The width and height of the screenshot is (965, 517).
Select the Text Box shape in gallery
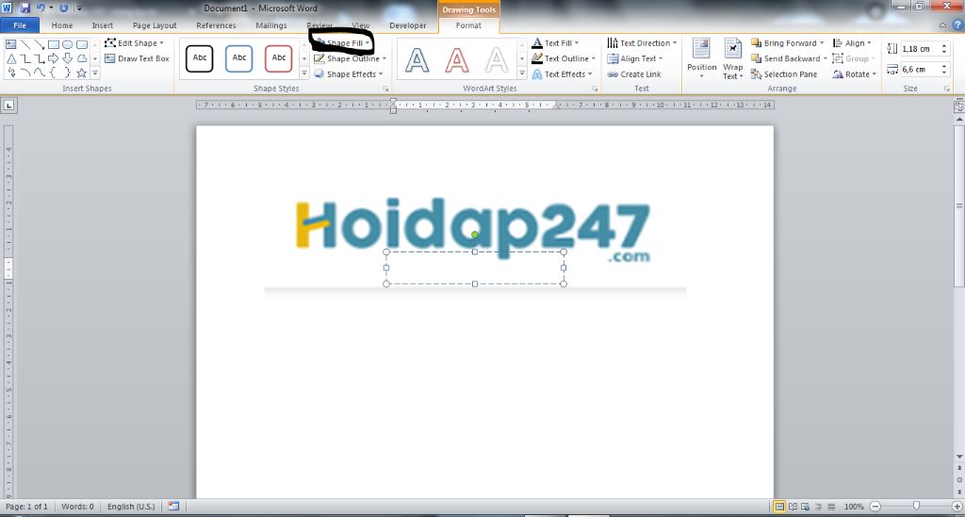coord(11,44)
